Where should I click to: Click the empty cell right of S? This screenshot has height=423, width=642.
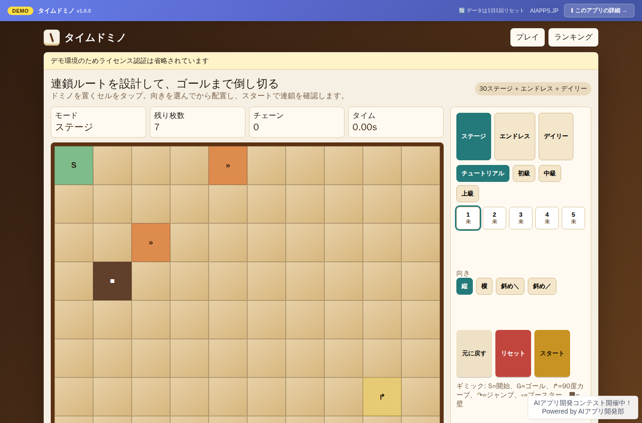tap(112, 165)
